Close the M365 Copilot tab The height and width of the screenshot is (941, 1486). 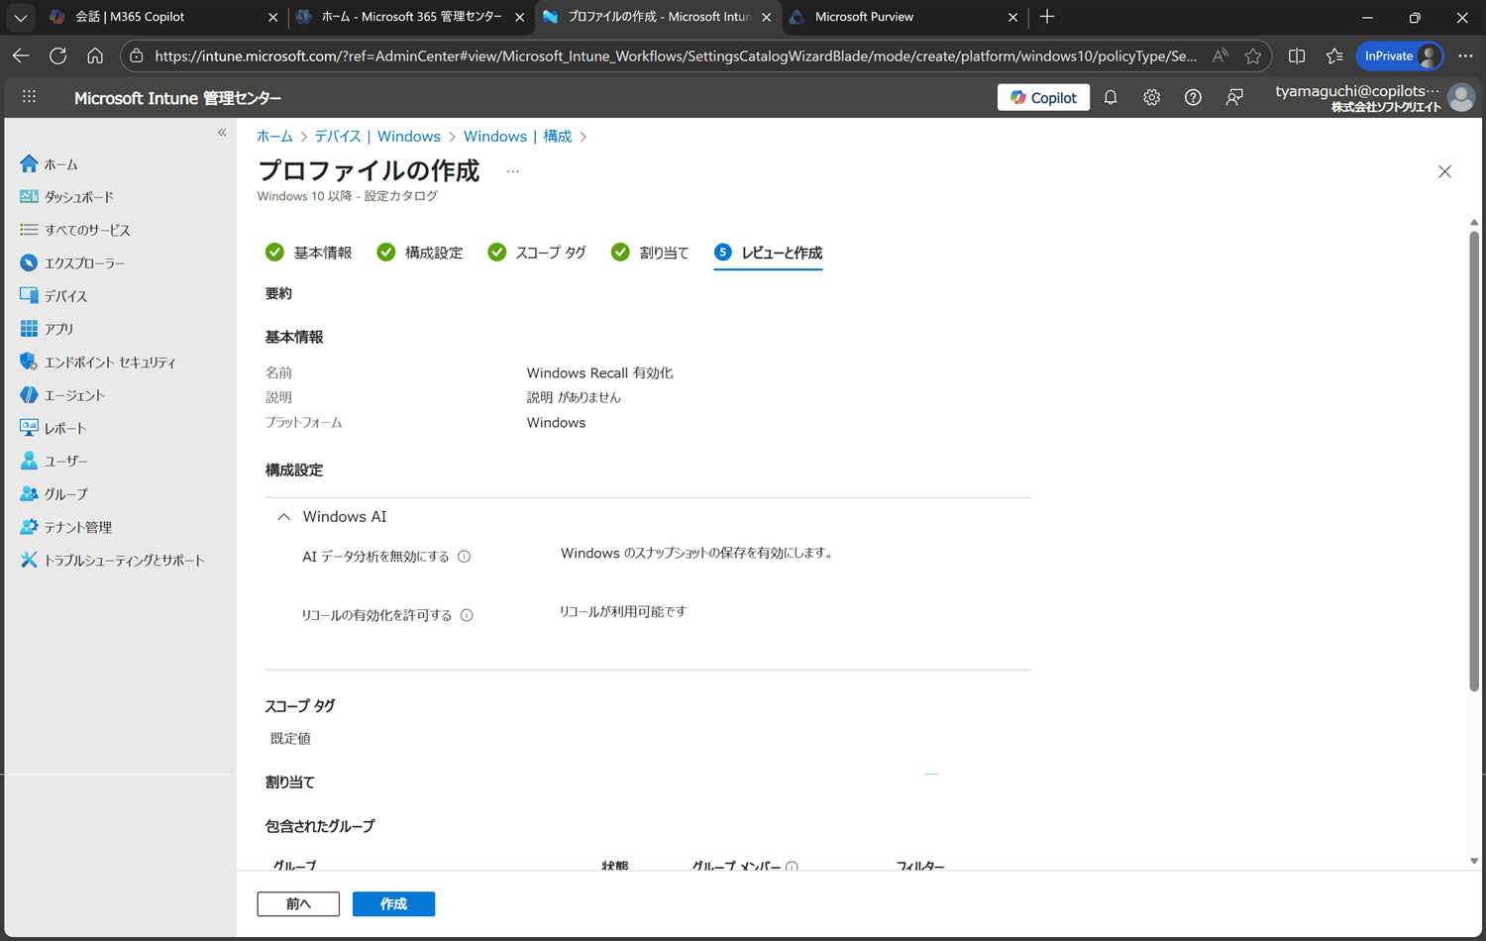point(273,17)
